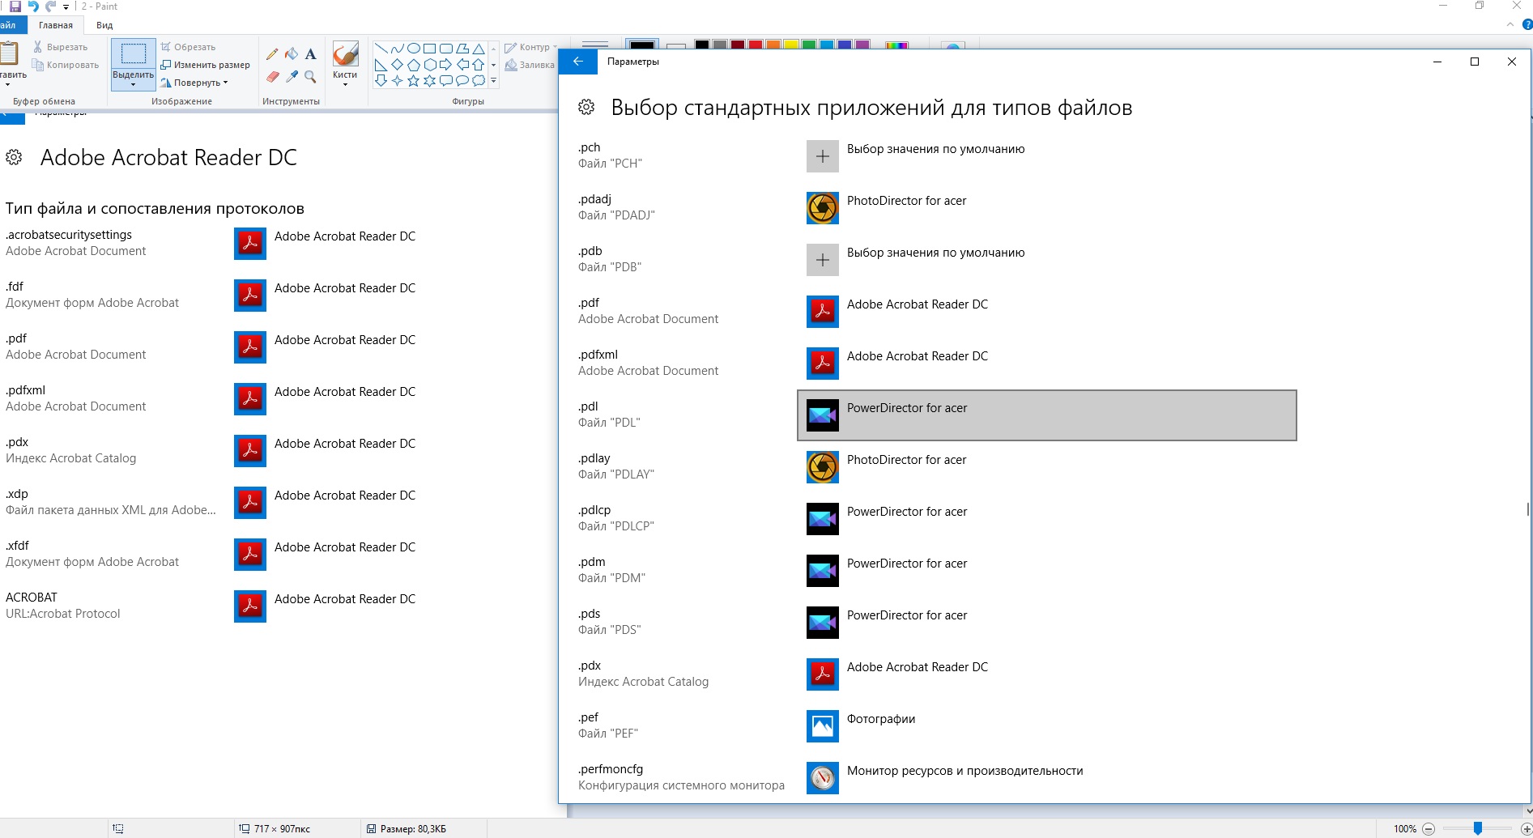Choose the Right arrow shape
This screenshot has height=838, width=1533.
445,65
